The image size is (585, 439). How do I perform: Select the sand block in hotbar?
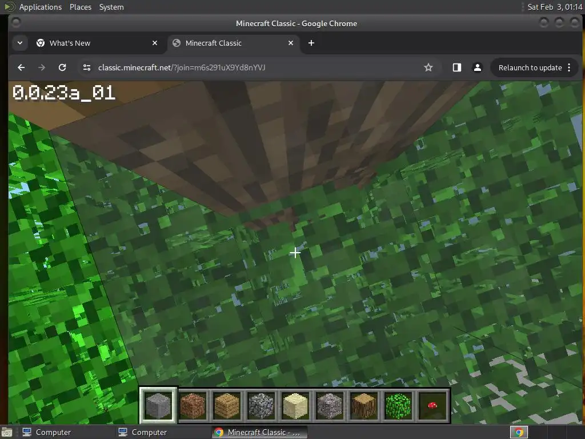click(295, 405)
